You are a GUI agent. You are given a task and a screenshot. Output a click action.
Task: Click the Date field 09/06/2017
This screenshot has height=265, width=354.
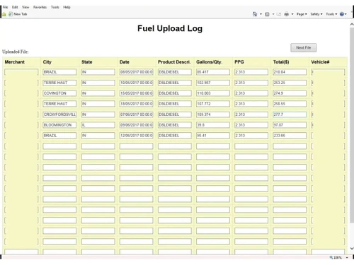[x=136, y=125]
